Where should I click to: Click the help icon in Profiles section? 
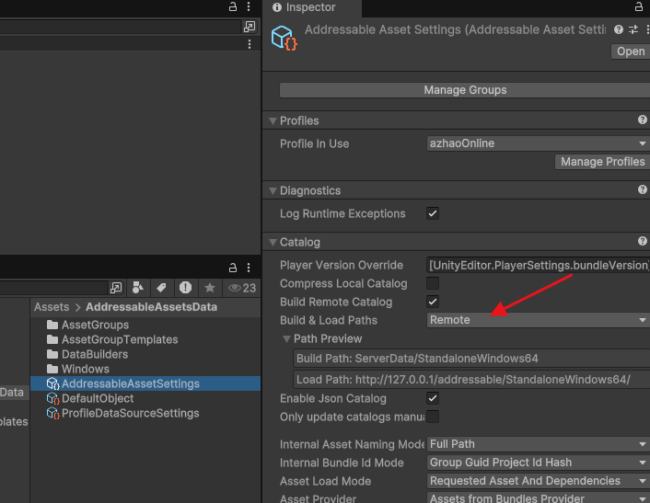pos(642,120)
